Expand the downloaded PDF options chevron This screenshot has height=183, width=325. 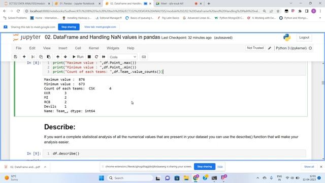[x=45, y=167]
